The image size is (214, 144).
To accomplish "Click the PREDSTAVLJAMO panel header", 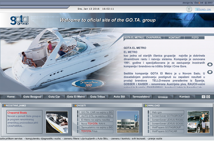I will pos(37,106).
